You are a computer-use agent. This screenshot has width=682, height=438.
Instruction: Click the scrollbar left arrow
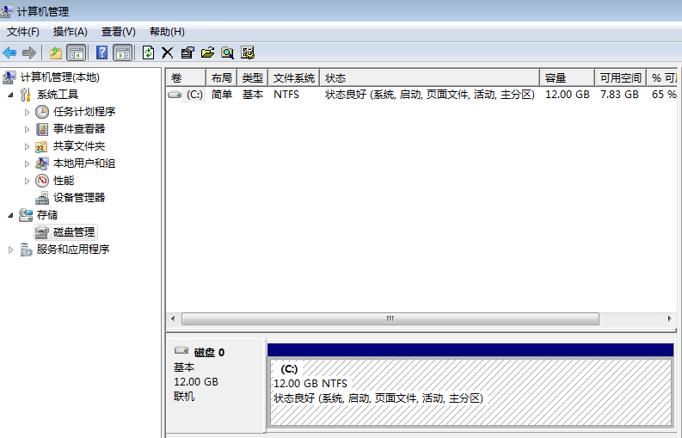coord(173,318)
